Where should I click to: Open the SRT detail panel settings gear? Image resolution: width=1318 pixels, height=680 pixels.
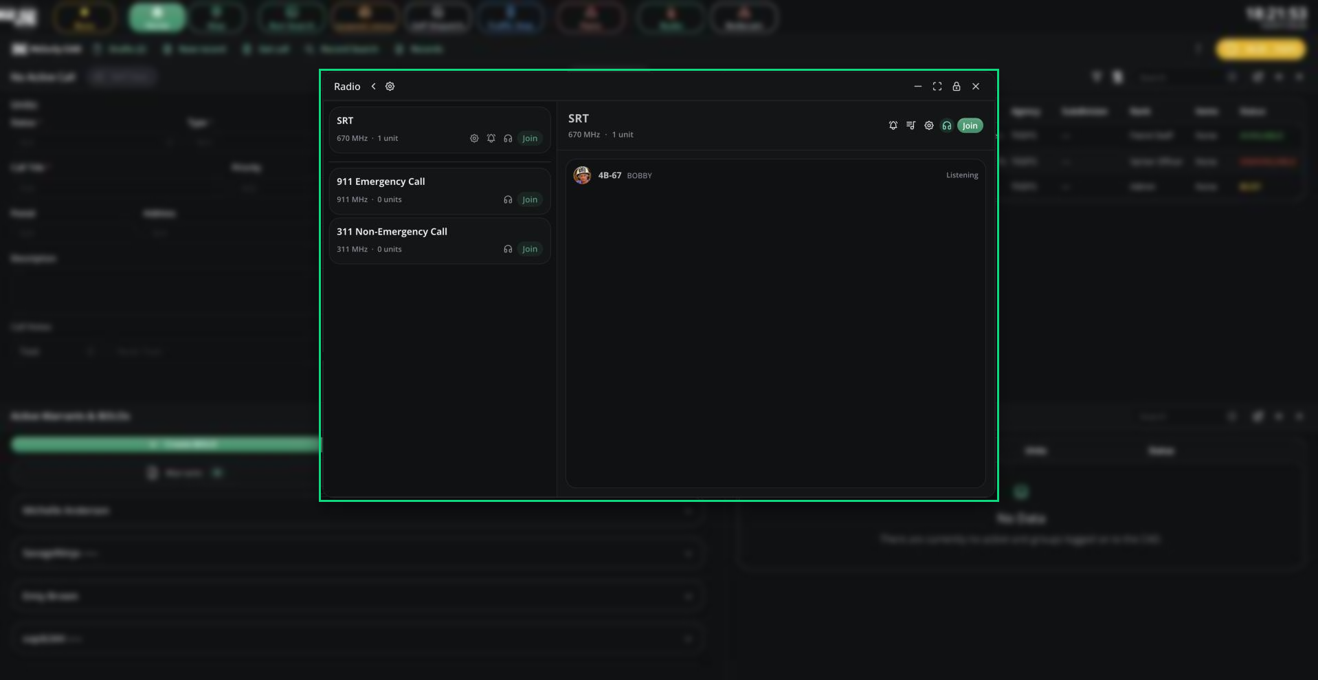929,125
